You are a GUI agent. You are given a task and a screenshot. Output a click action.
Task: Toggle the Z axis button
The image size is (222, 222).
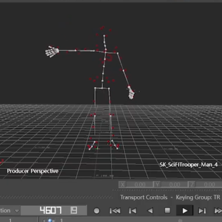pyautogui.click(x=192, y=185)
